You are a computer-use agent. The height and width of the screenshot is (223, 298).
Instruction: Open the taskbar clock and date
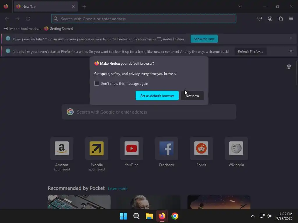point(284,216)
